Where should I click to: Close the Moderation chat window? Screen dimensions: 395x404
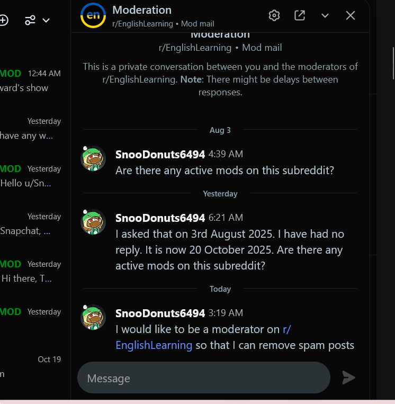pos(351,15)
